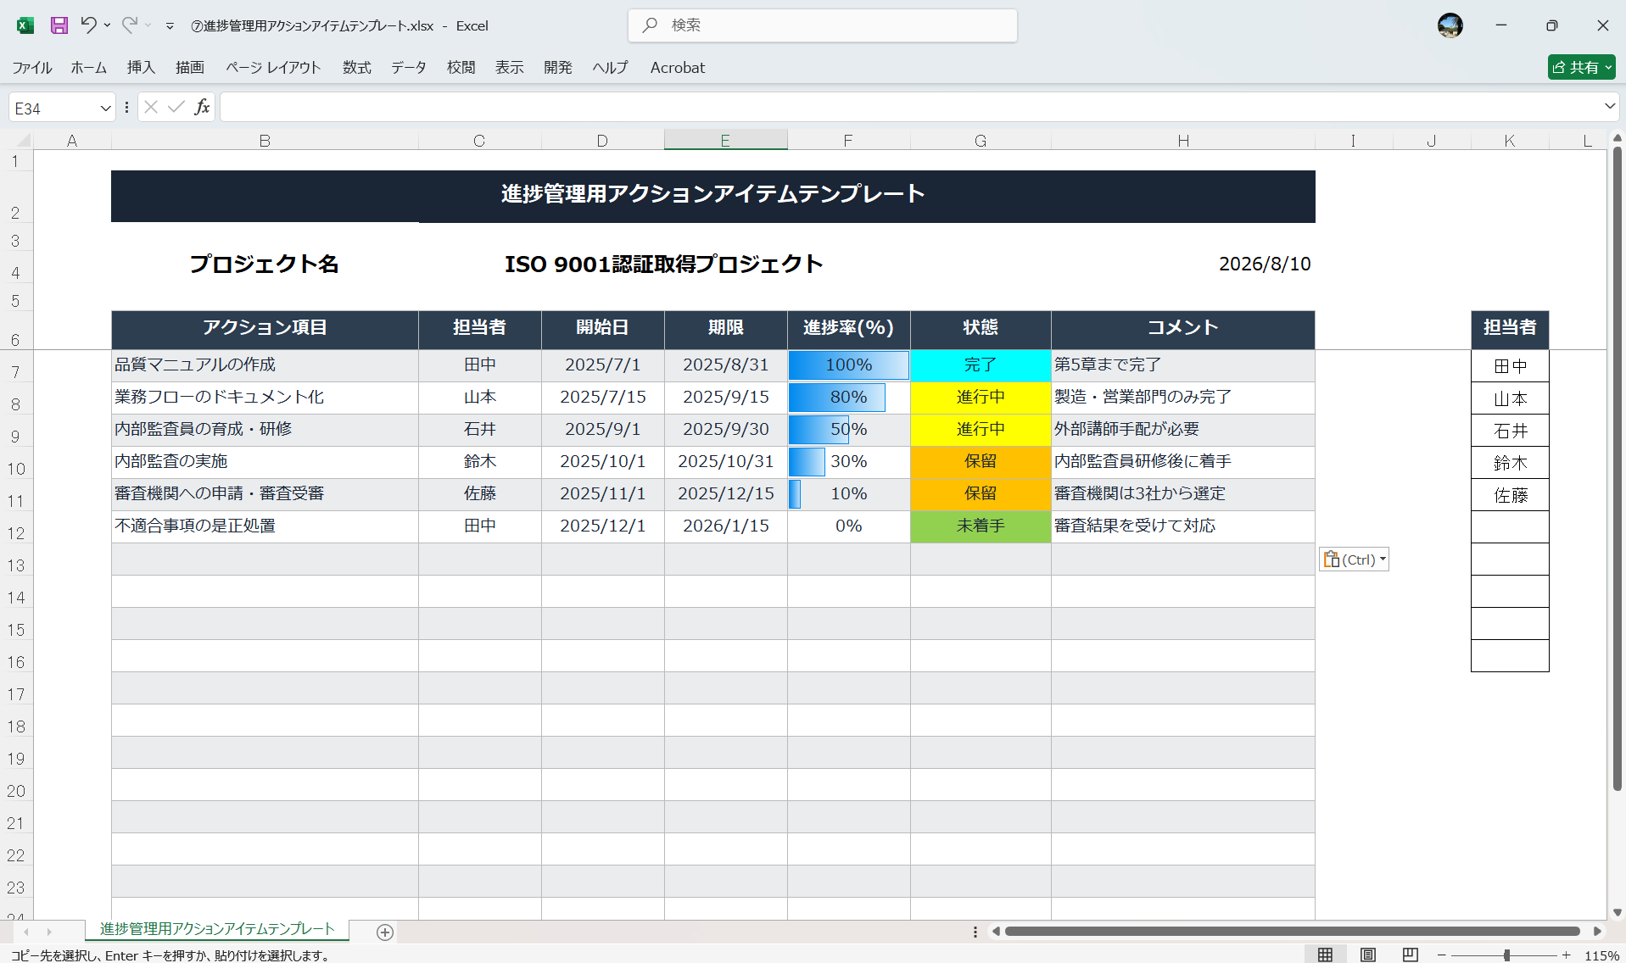The height and width of the screenshot is (963, 1626).
Task: Click the 共有 share button
Action: tap(1581, 67)
